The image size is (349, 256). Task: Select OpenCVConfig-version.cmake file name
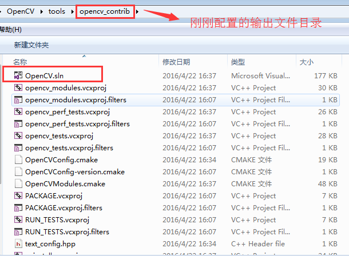tap(75, 172)
